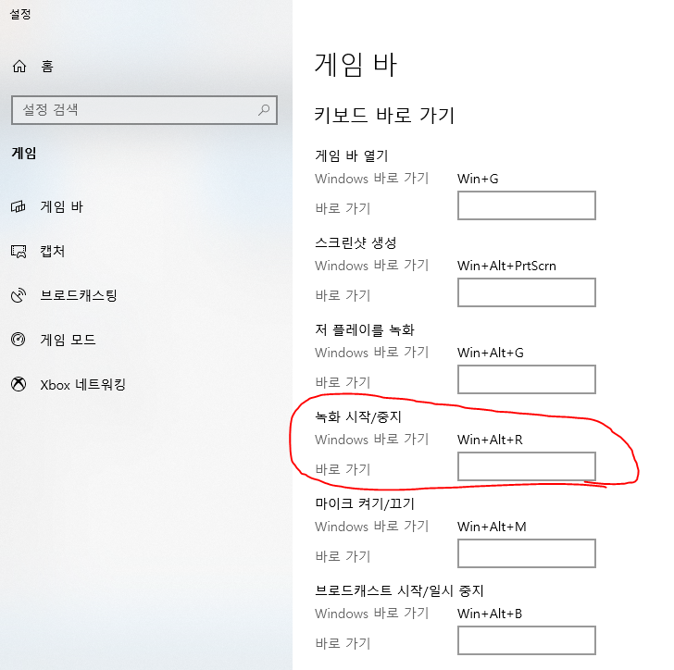Click the 캡처 capture icon
This screenshot has height=670, width=674.
tap(19, 251)
